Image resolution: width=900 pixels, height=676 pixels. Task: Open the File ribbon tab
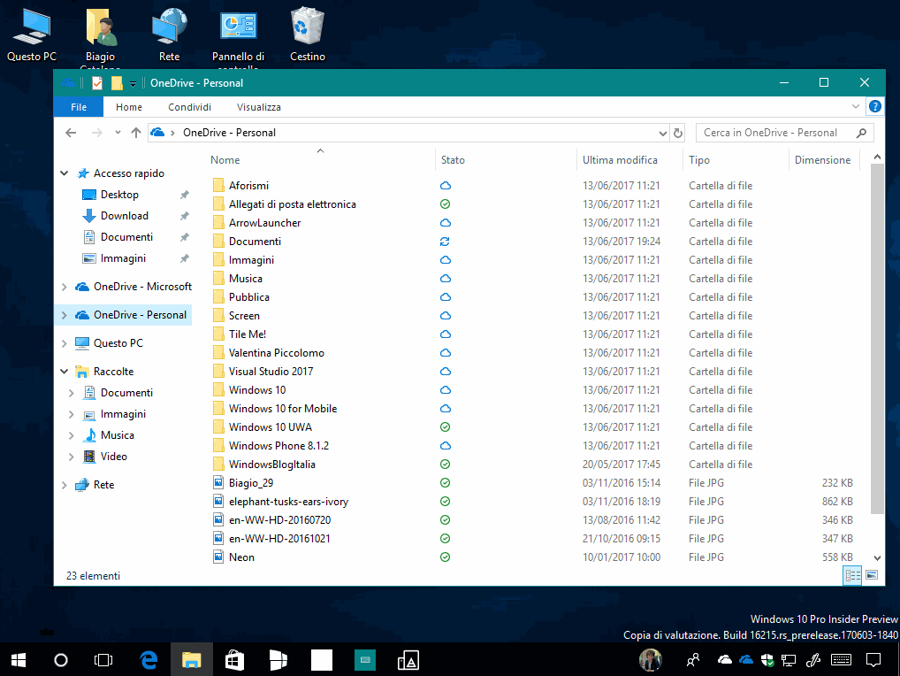[x=79, y=107]
